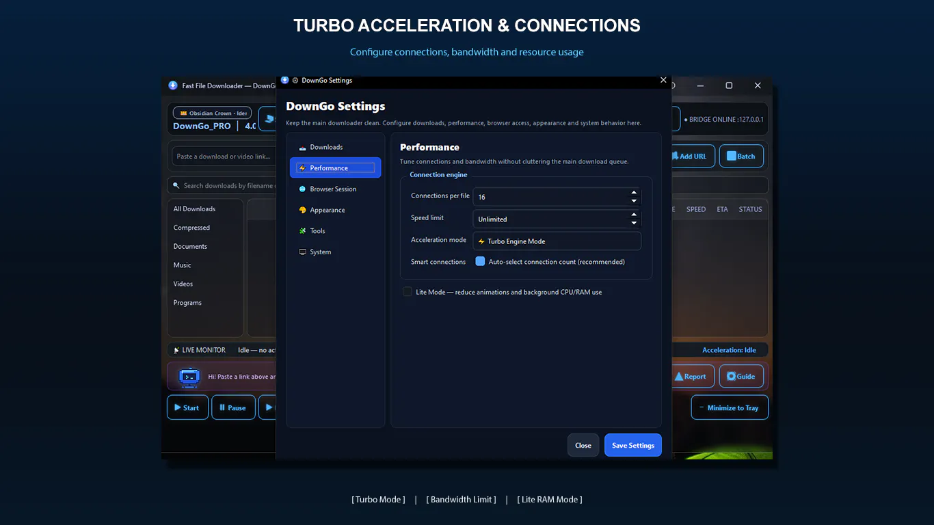Click the DownGo logo in Settings title bar
The image size is (934, 525).
[x=285, y=80]
